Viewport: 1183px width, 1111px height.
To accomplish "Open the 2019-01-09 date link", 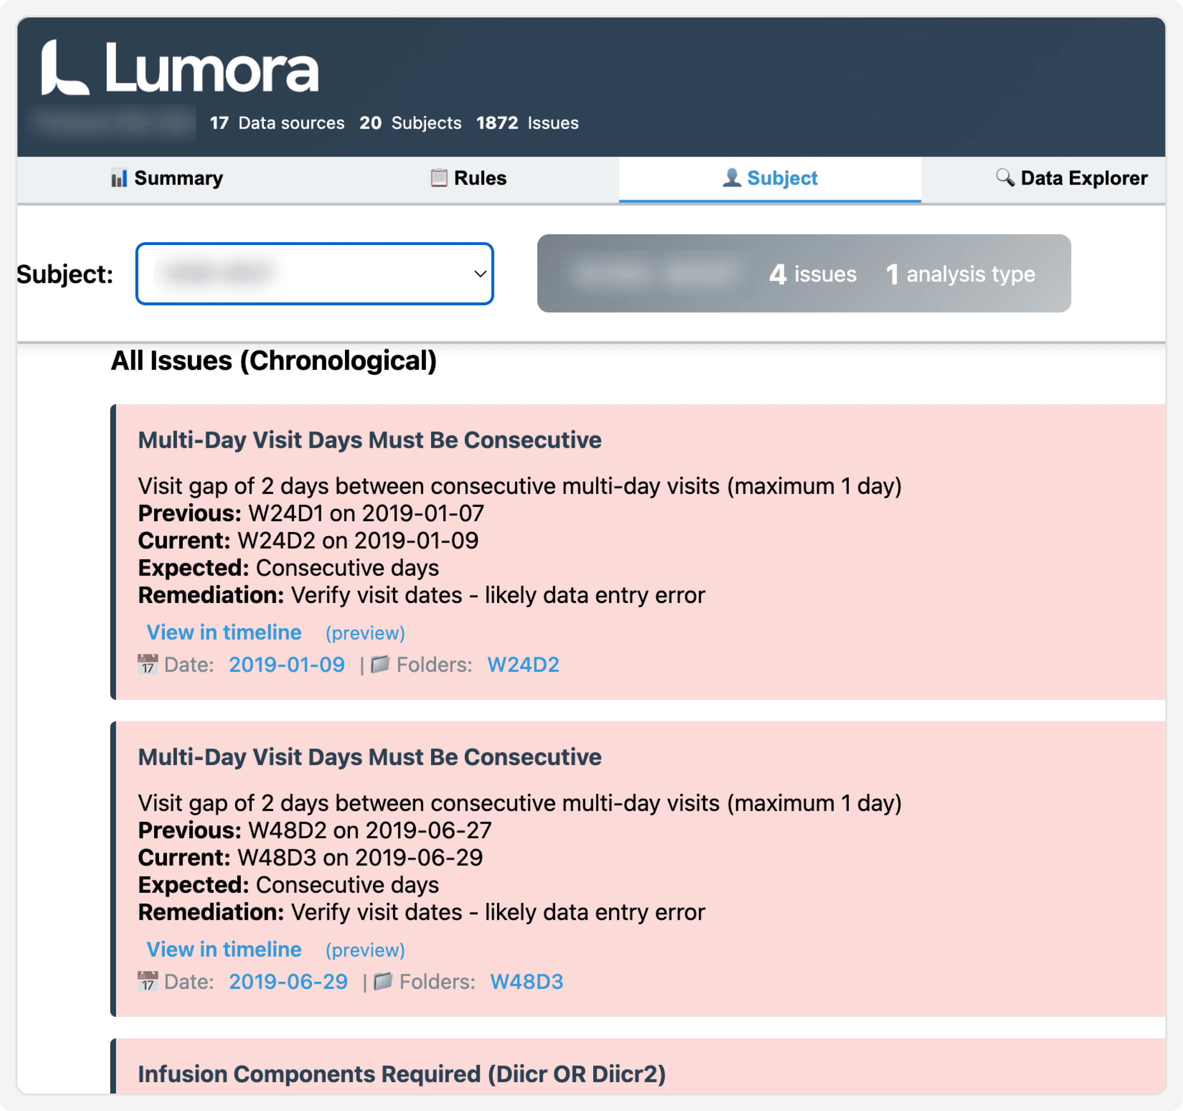I will 286,664.
